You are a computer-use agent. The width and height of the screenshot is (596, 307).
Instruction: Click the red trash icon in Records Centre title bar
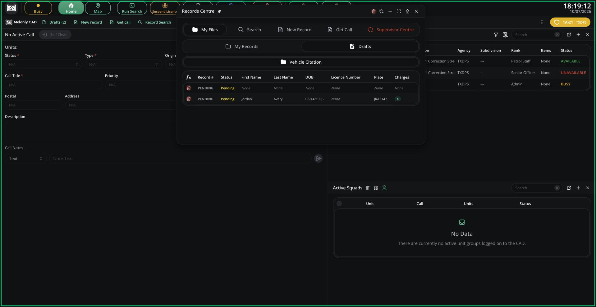coord(374,11)
